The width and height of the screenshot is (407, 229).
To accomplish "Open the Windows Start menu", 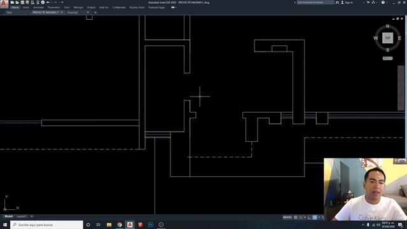I will pos(5,225).
